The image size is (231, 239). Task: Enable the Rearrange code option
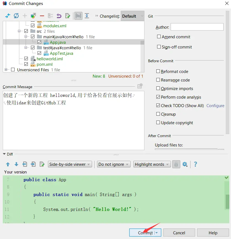coord(158,80)
